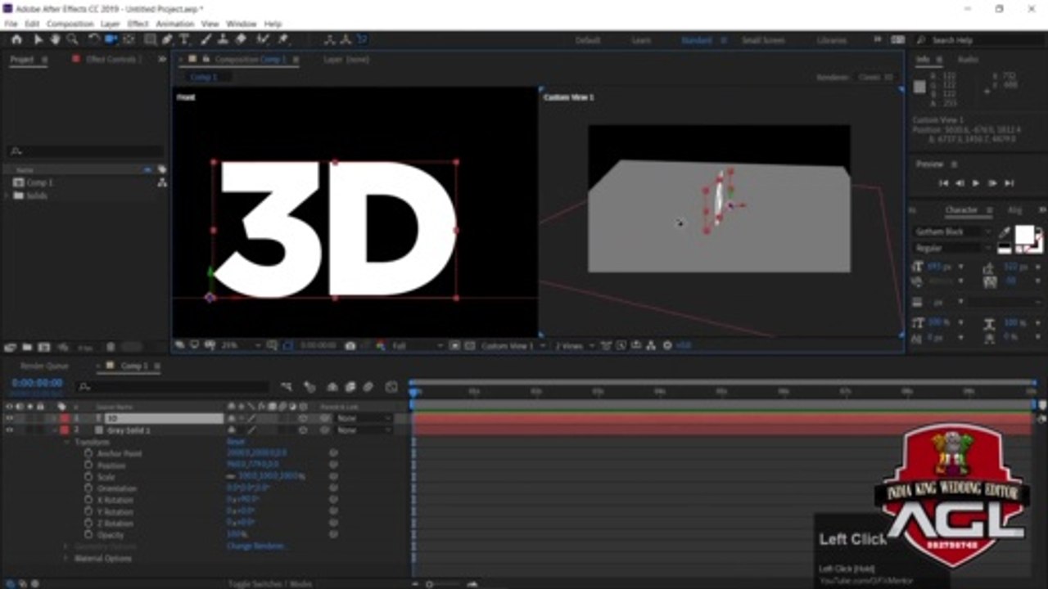Viewport: 1048px width, 589px height.
Task: Hide the 3D text layer eye
Action: [x=10, y=419]
